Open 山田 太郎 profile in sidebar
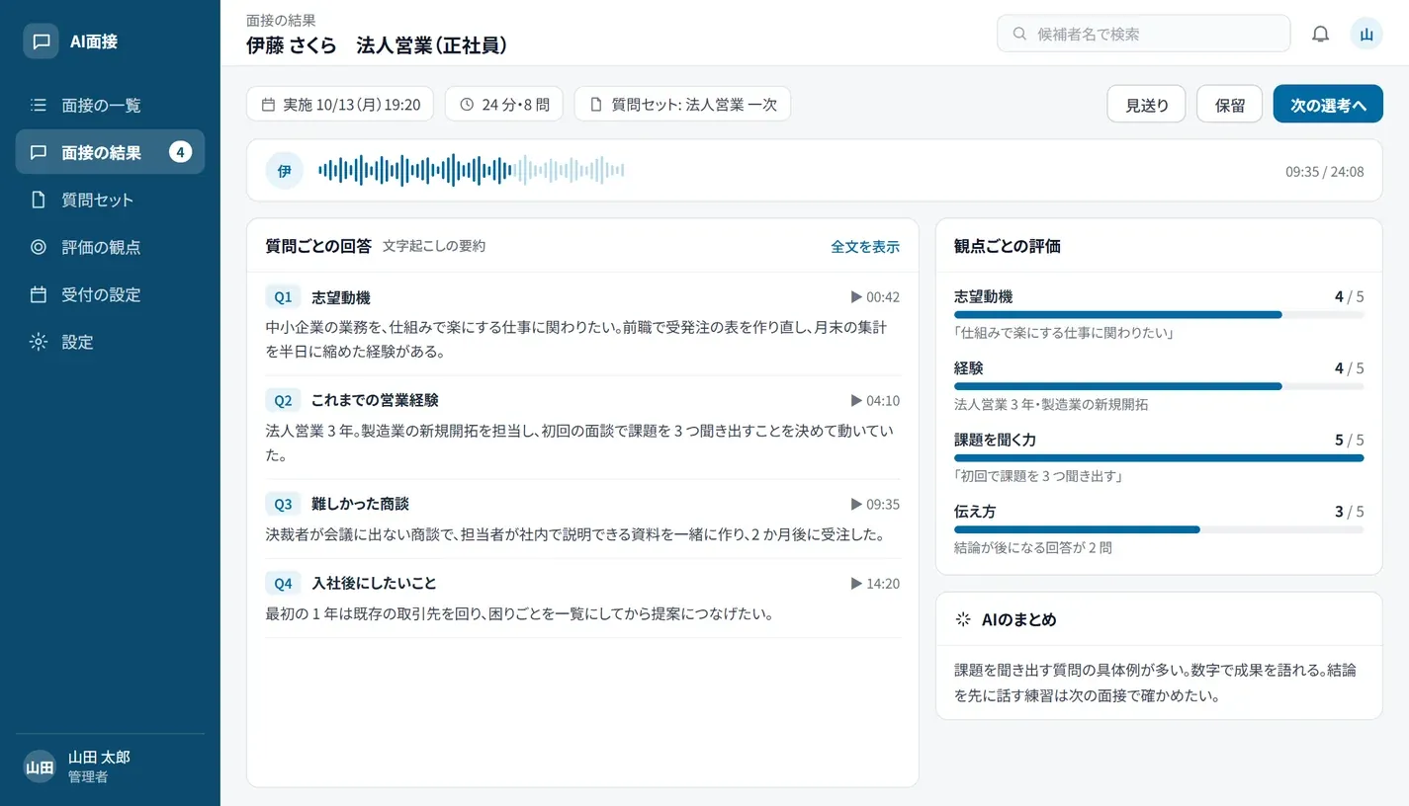Viewport: 1409px width, 806px height. point(110,766)
